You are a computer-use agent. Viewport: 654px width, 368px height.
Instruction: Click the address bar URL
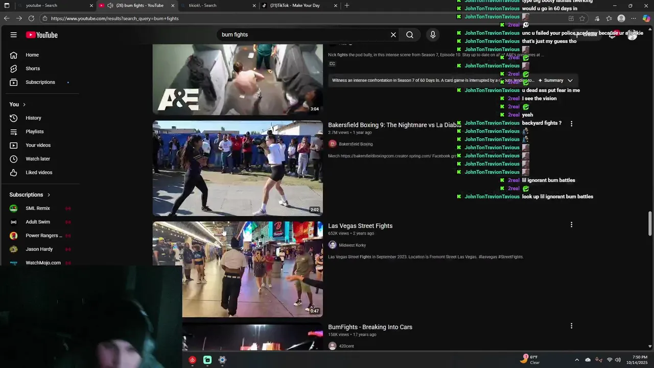coord(115,18)
